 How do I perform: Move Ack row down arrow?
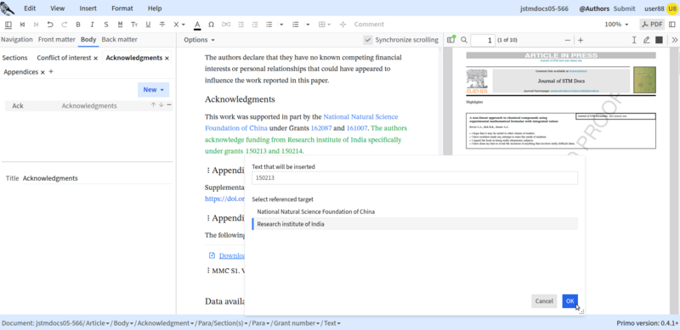tap(161, 105)
